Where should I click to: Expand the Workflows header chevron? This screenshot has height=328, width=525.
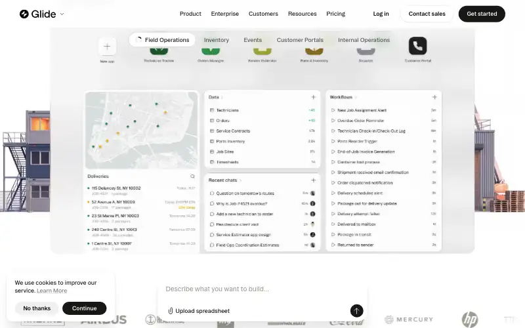pyautogui.click(x=356, y=97)
